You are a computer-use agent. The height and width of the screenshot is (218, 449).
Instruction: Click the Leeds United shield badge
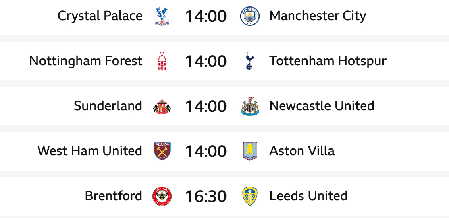(x=250, y=196)
